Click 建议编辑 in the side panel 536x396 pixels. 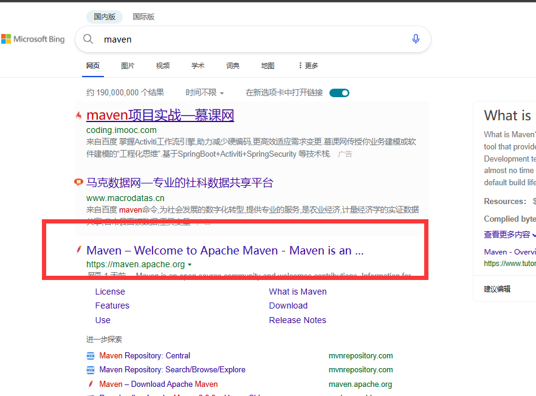coord(497,289)
